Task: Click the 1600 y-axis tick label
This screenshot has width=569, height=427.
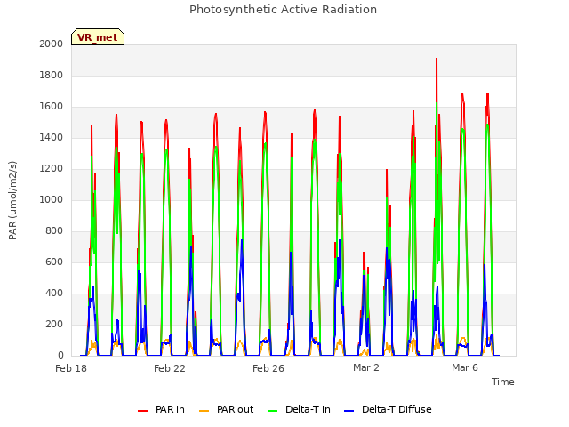Action: (52, 107)
